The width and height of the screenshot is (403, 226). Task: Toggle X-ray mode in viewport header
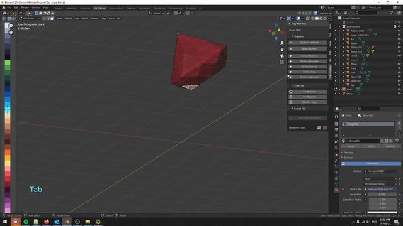tap(308, 18)
